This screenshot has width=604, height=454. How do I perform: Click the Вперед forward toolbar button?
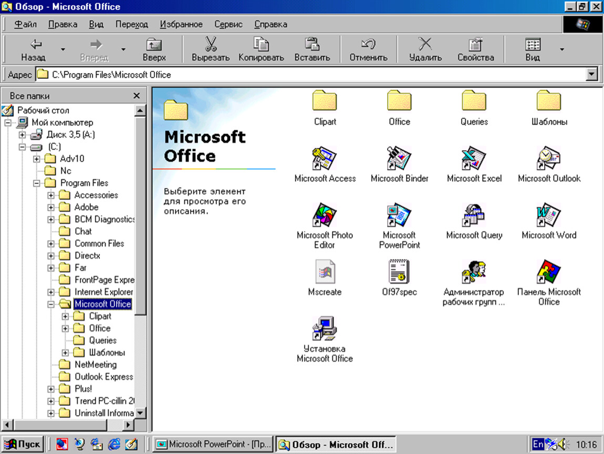point(95,50)
